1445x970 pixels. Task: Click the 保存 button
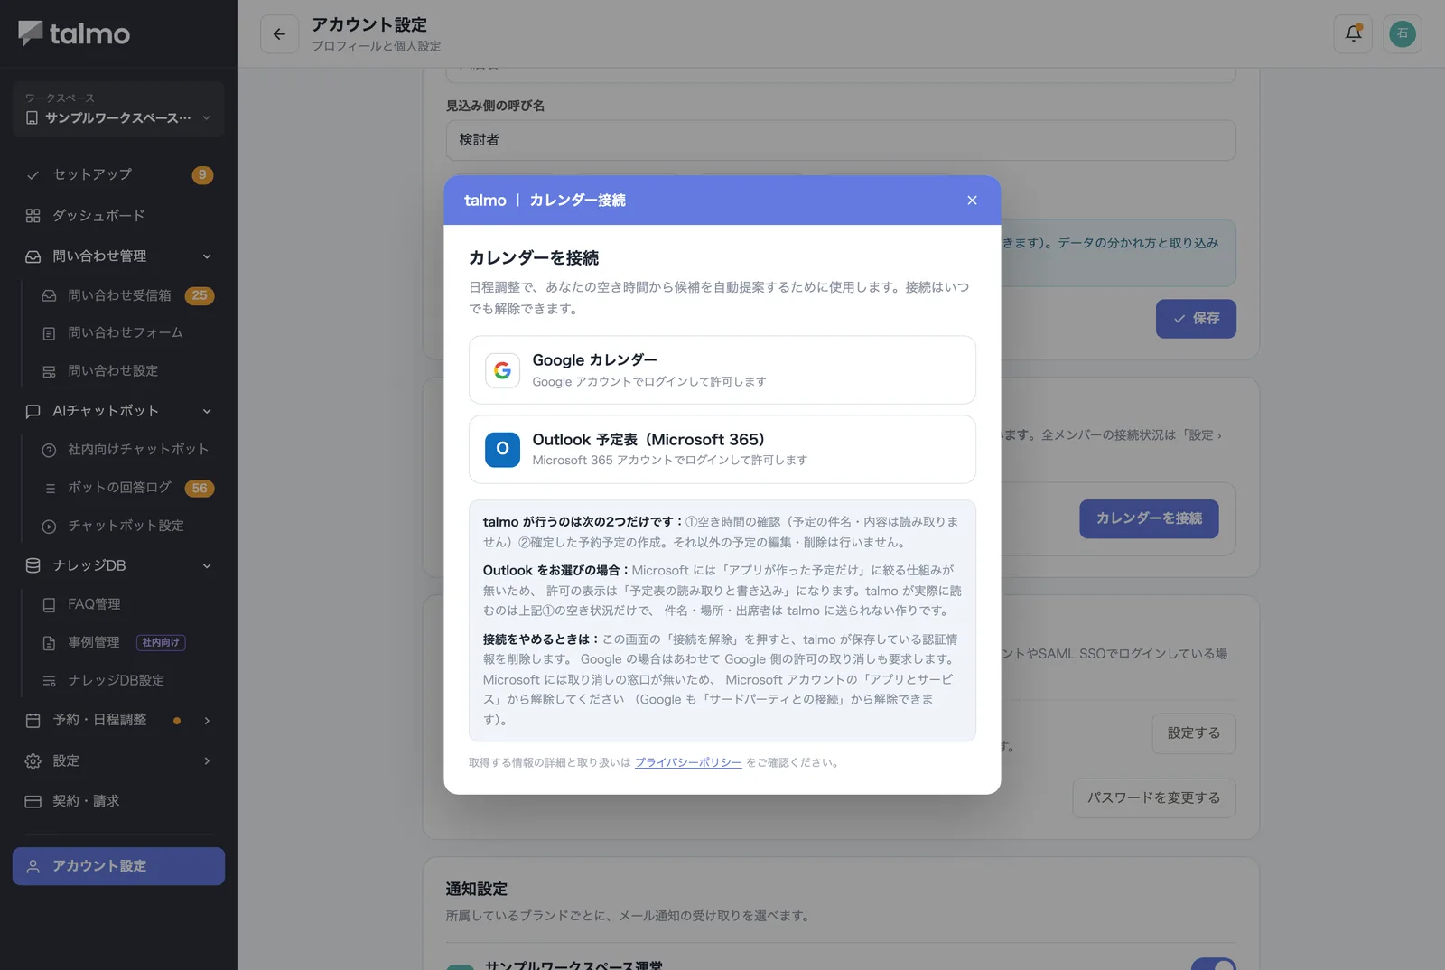pyautogui.click(x=1196, y=319)
